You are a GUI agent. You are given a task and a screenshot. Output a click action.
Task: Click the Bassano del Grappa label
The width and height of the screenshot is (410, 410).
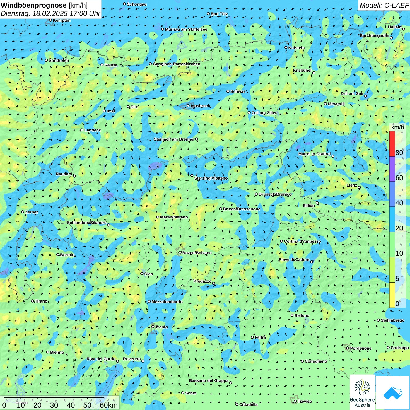(x=209, y=380)
